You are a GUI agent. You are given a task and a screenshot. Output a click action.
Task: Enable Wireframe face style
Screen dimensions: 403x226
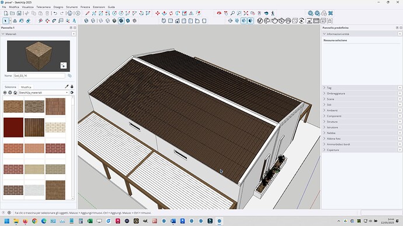pos(100,21)
